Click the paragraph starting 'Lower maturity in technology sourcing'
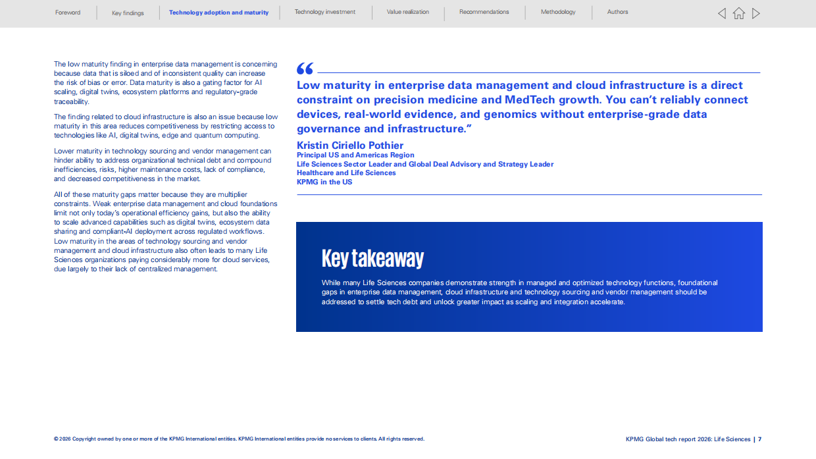 [163, 165]
